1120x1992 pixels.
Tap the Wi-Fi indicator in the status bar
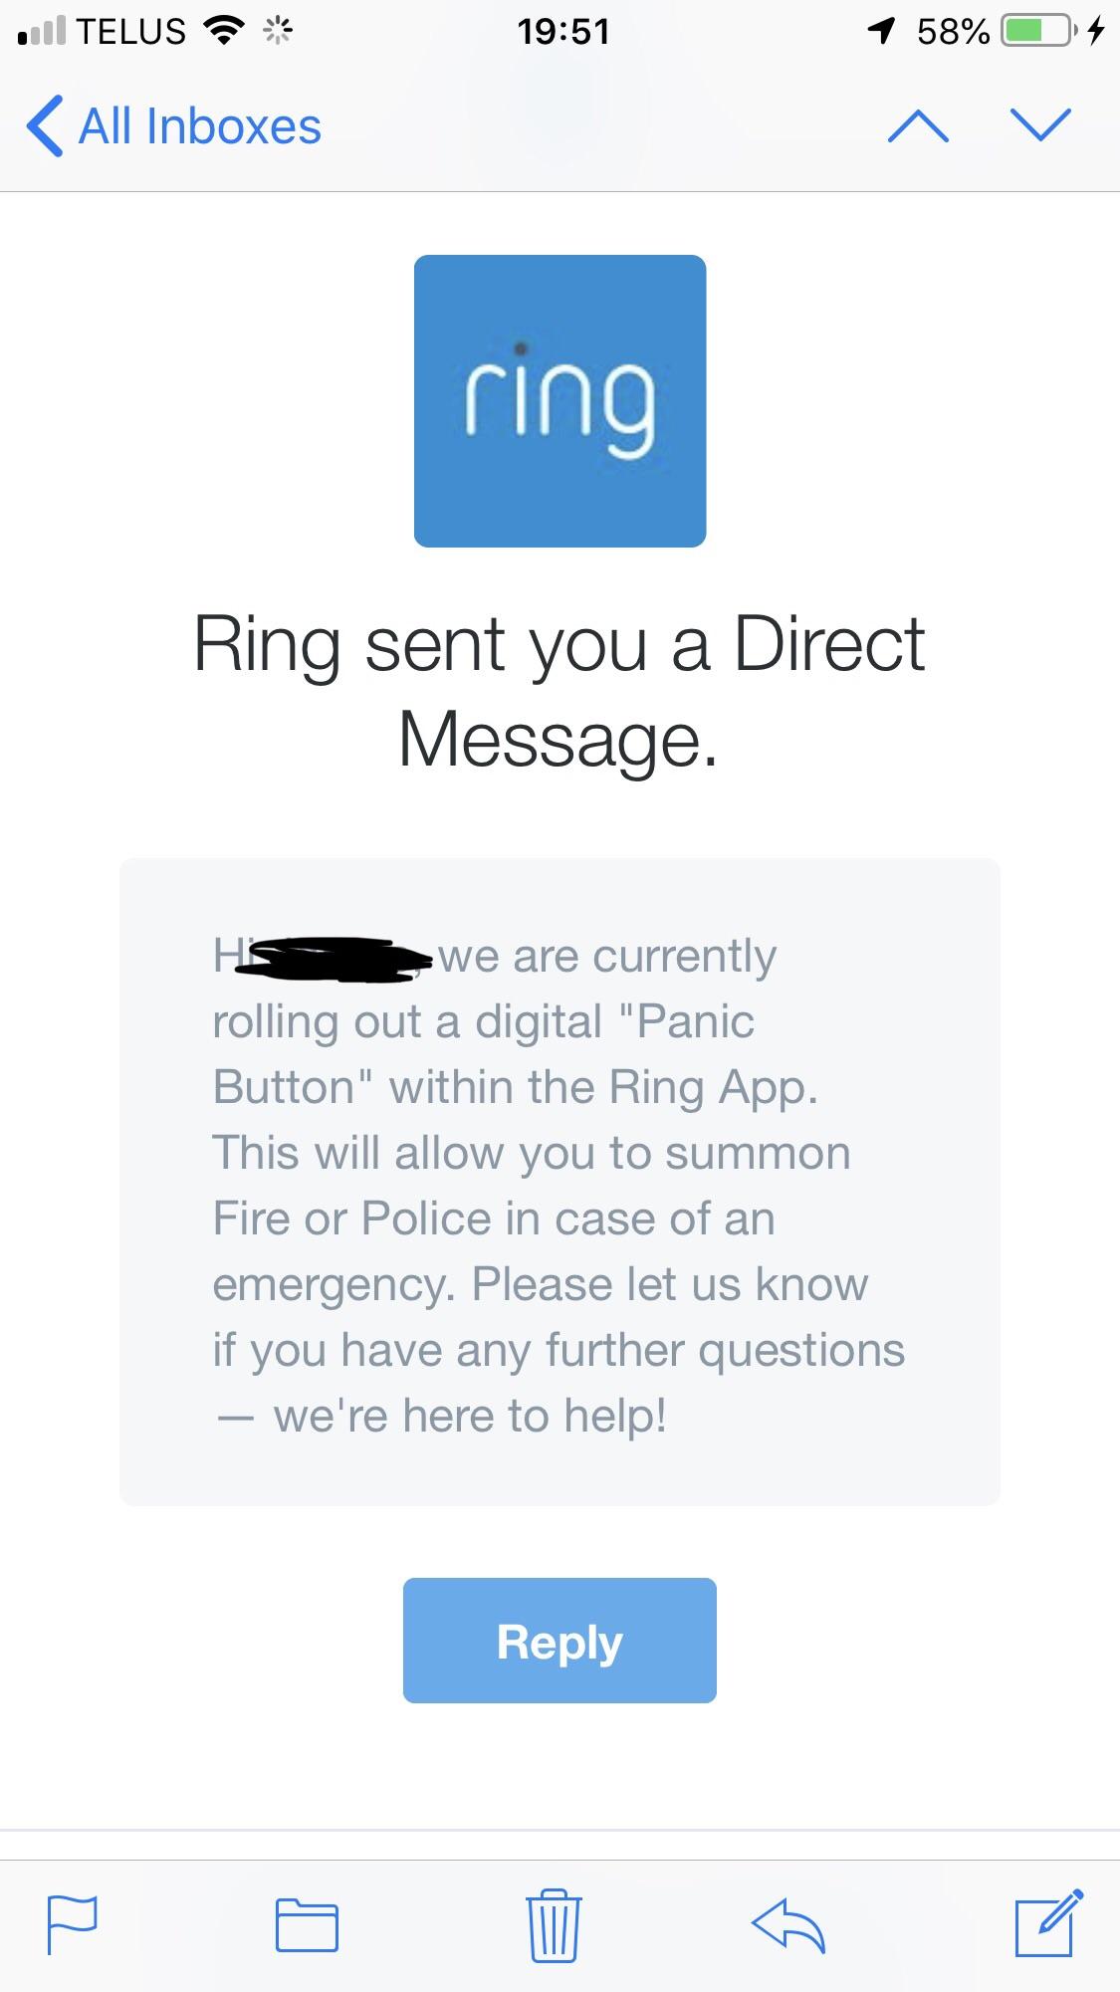click(224, 30)
